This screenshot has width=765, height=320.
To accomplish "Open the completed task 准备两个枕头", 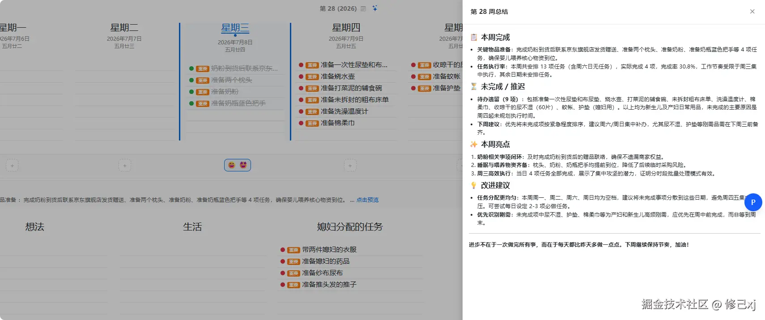I will (231, 80).
